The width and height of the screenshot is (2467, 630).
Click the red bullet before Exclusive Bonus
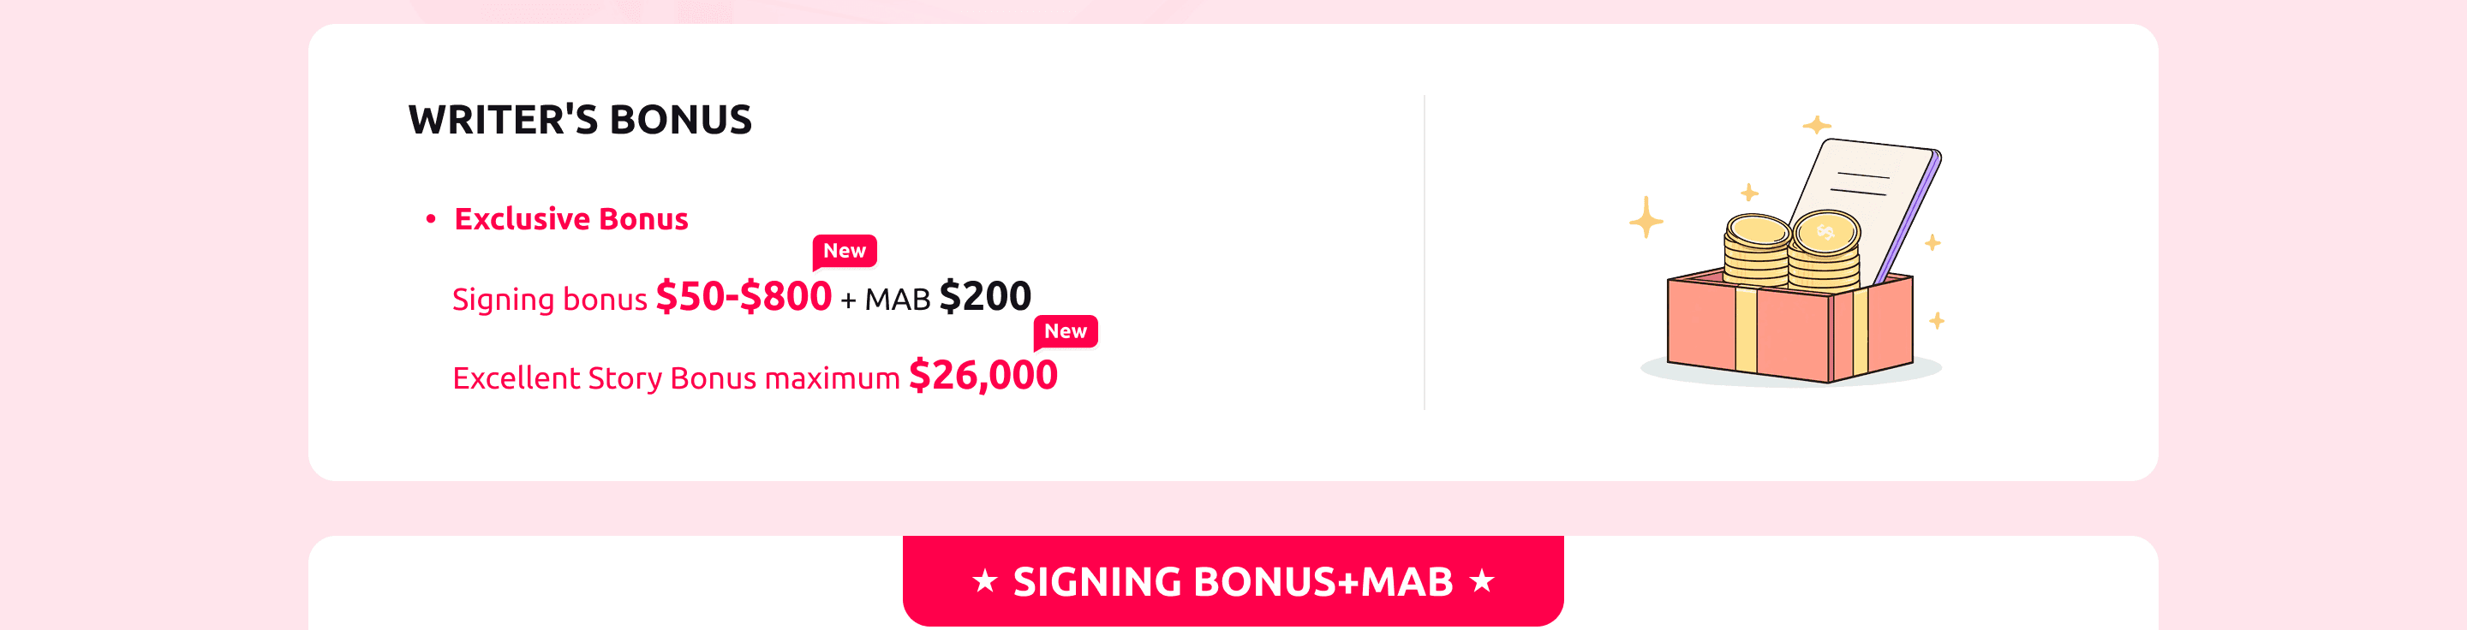[431, 219]
